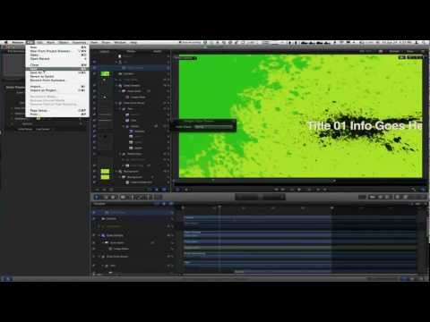Viewport: 430px width, 322px height.
Task: Click the preview area in the left pane
Action: [x=13, y=65]
